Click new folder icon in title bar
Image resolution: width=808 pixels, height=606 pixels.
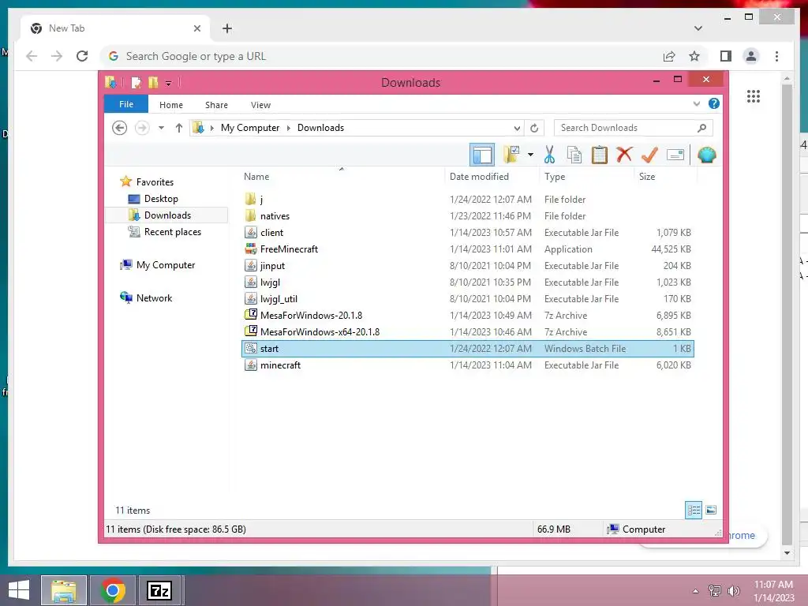point(153,82)
